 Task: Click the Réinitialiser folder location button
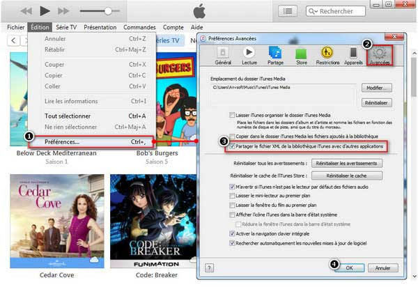(x=376, y=102)
